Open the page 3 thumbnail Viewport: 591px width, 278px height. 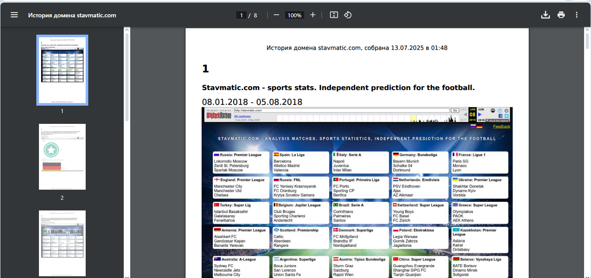[x=62, y=243]
